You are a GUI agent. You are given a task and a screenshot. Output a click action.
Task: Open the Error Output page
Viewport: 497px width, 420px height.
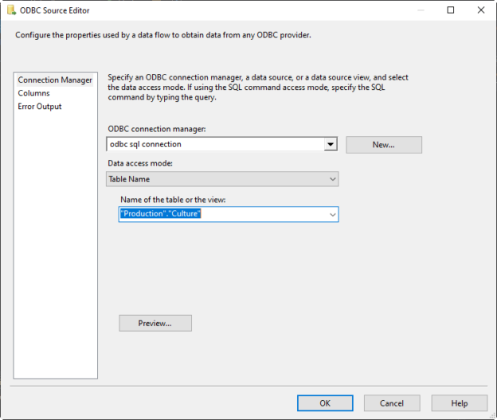coord(40,107)
